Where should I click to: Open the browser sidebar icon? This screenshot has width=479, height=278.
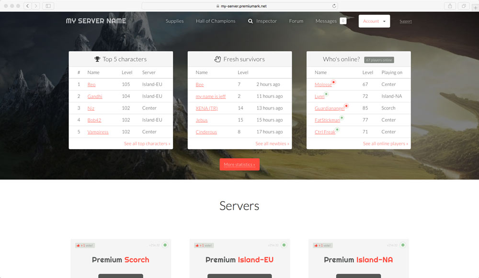point(47,6)
